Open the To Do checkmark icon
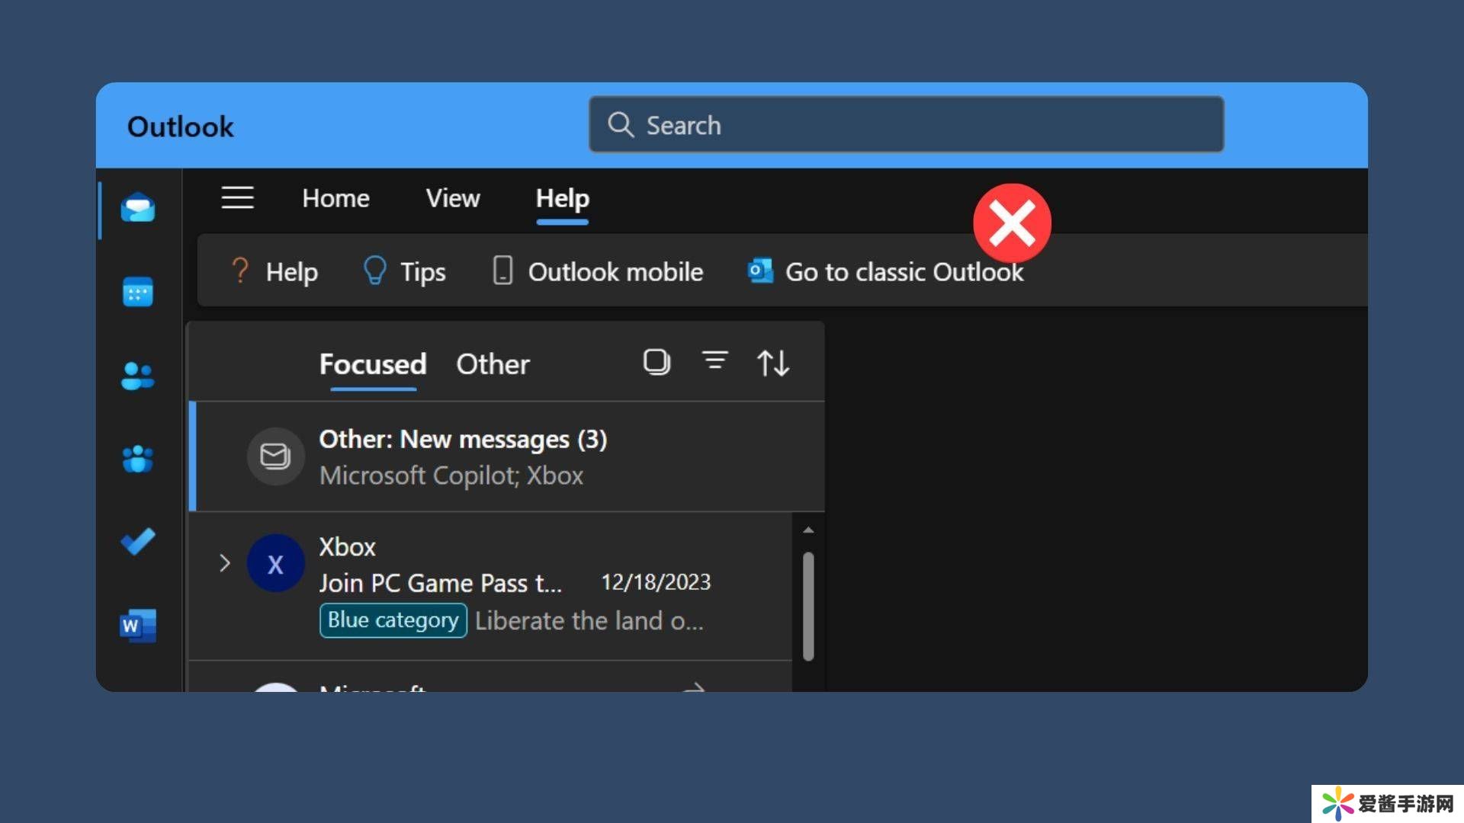This screenshot has width=1464, height=823. click(x=138, y=542)
